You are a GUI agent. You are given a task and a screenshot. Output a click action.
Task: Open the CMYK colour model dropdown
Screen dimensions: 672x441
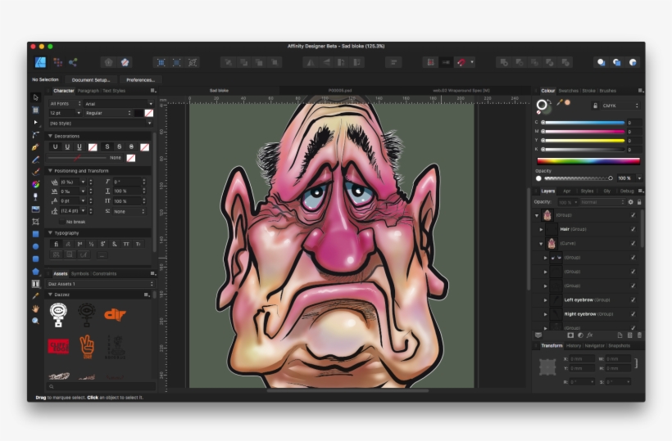(620, 106)
